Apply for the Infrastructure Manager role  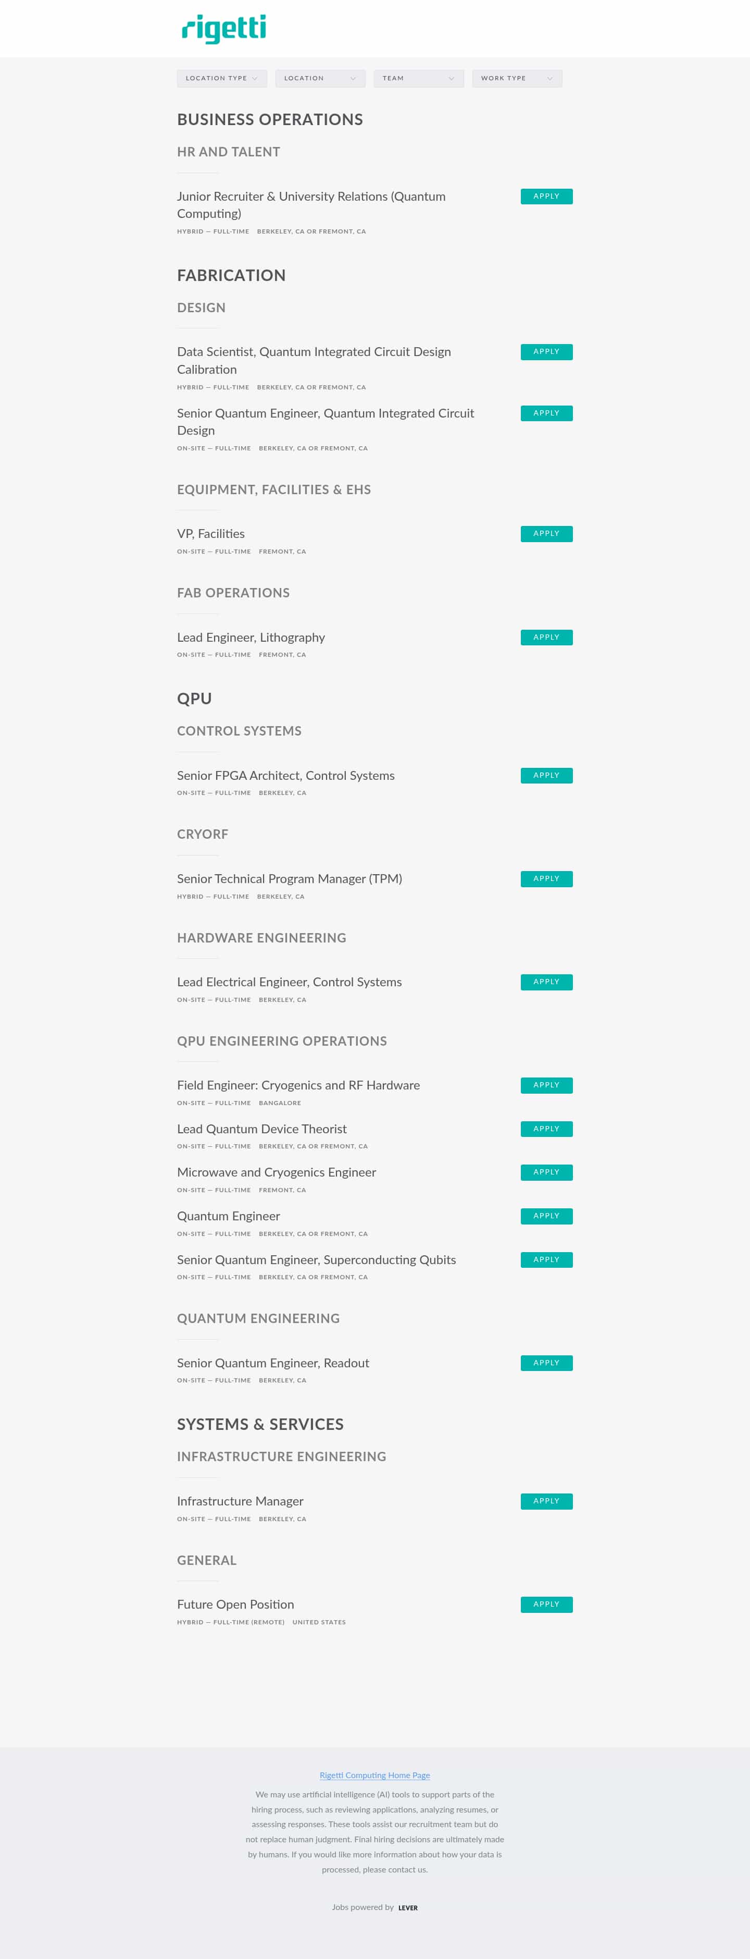click(x=546, y=1501)
